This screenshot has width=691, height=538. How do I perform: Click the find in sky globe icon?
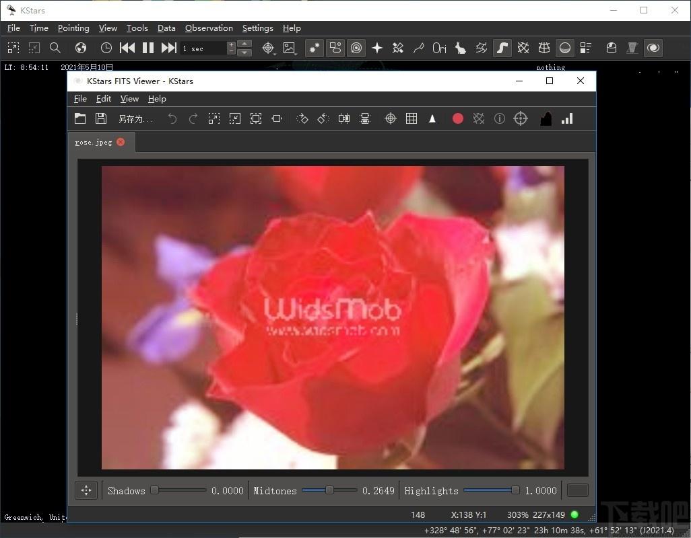click(81, 48)
